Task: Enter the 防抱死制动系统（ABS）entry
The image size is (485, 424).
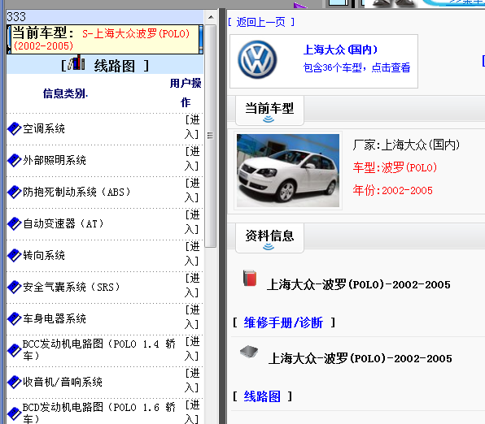Action: pos(192,190)
